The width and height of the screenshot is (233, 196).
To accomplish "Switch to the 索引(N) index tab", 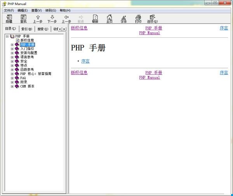I will [x=27, y=29].
